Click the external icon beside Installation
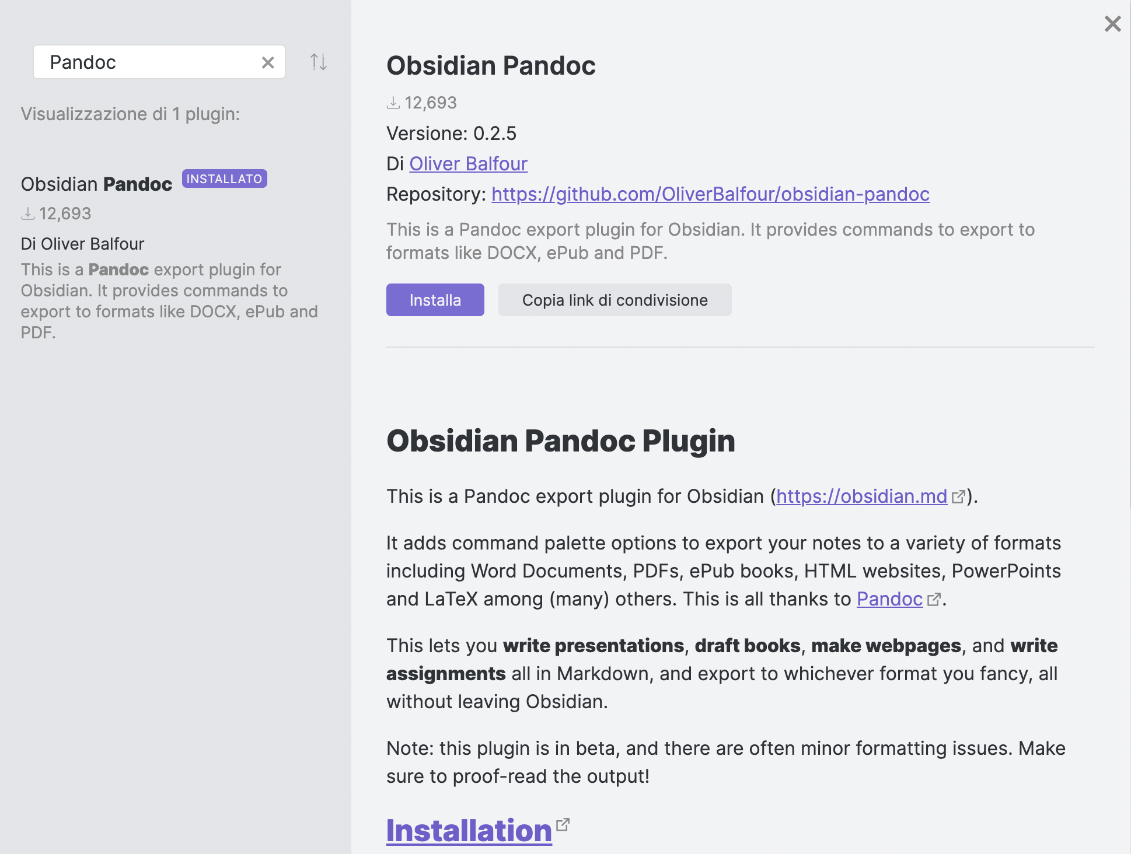The width and height of the screenshot is (1131, 854). (563, 825)
